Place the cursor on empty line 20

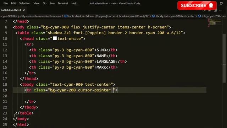(x=110, y=96)
